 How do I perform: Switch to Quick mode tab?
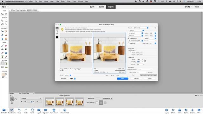coord(92,7)
